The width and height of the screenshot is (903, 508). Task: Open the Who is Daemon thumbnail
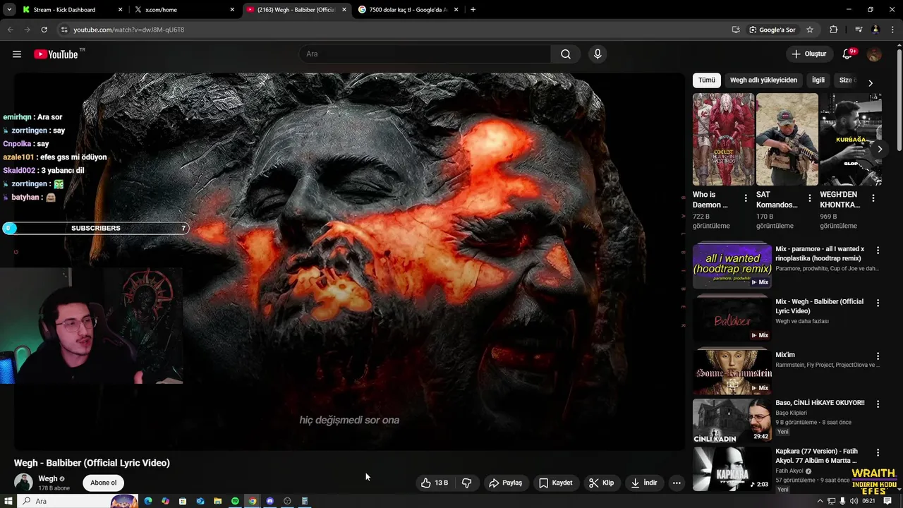click(723, 139)
